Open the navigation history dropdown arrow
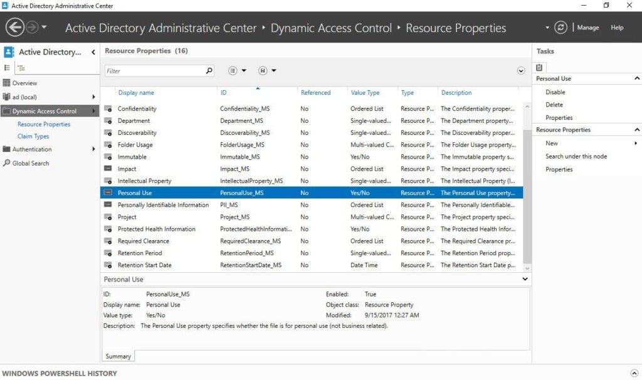This screenshot has width=642, height=380. (44, 28)
